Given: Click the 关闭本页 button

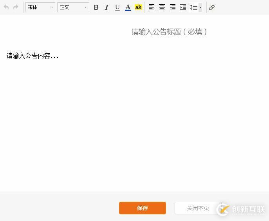Looking at the screenshot, I should [x=198, y=208].
